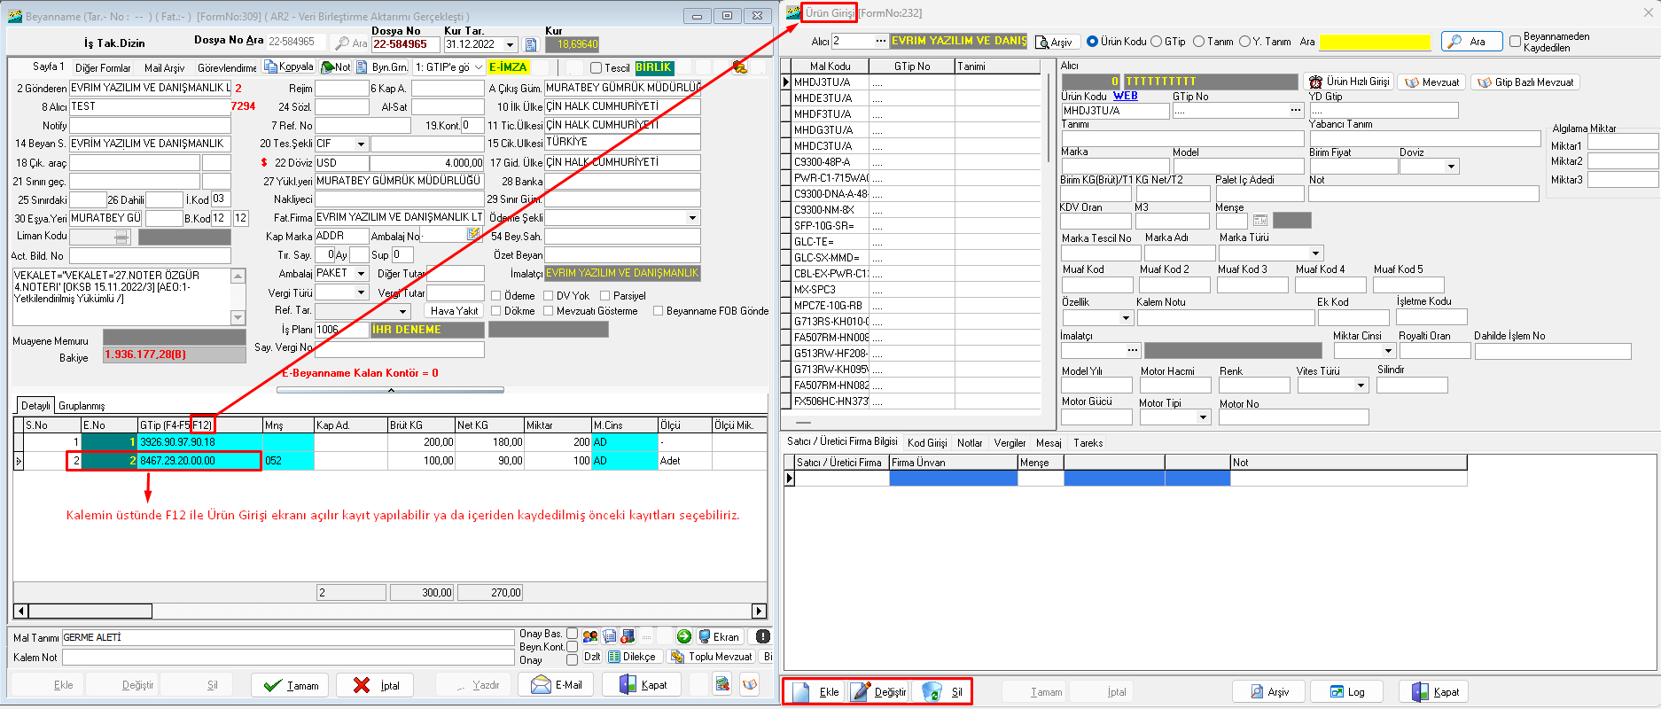
Task: Open Diğer Formlar tab
Action: click(x=103, y=67)
